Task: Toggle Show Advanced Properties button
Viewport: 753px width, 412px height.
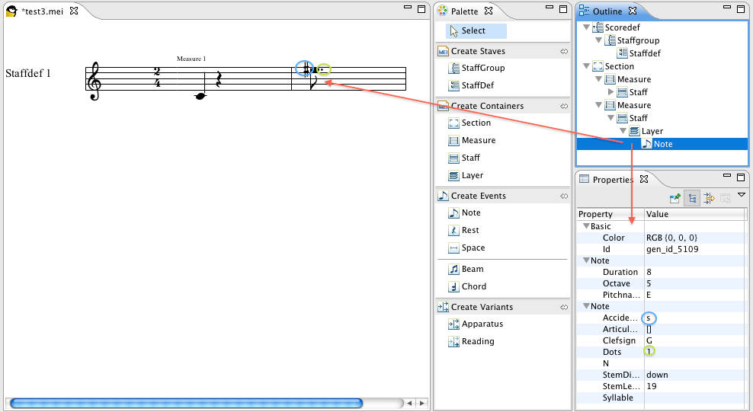Action: point(708,198)
